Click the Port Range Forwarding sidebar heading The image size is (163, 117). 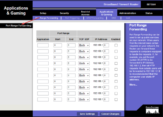pos(18,26)
